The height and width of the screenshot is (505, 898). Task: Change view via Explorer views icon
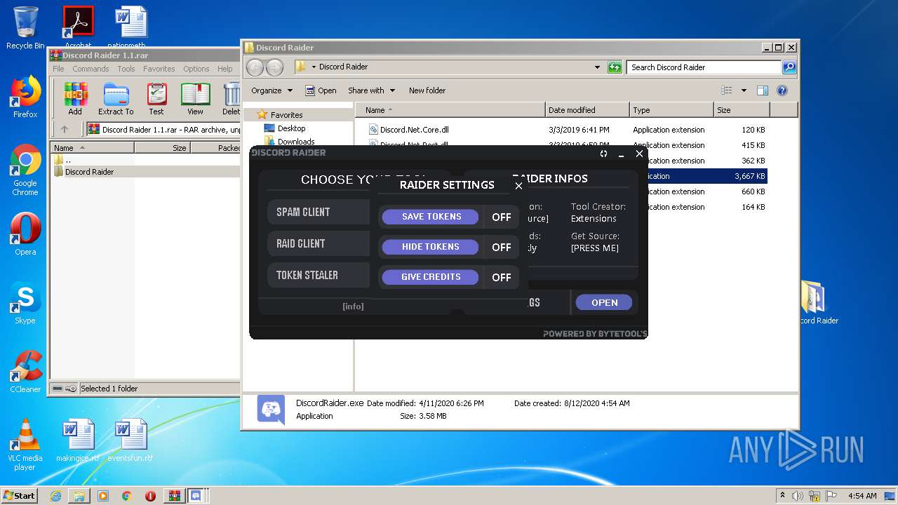coord(727,90)
